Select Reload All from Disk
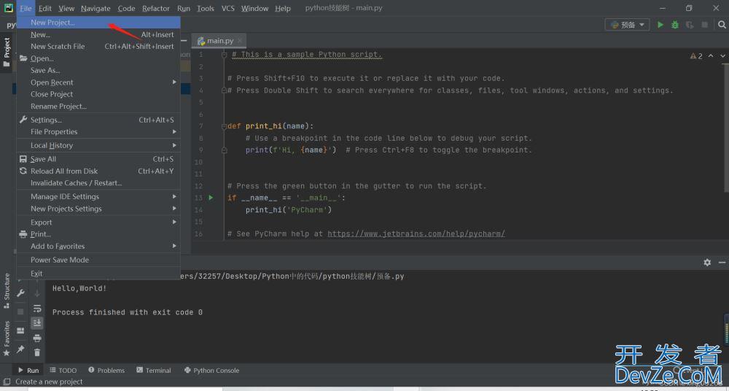Image resolution: width=729 pixels, height=391 pixels. tap(98, 171)
